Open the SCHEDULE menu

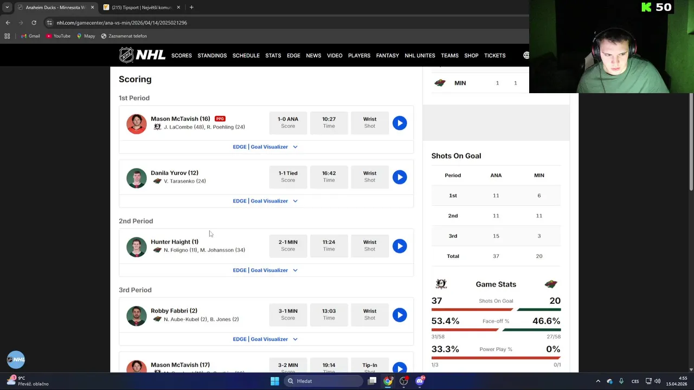click(246, 55)
